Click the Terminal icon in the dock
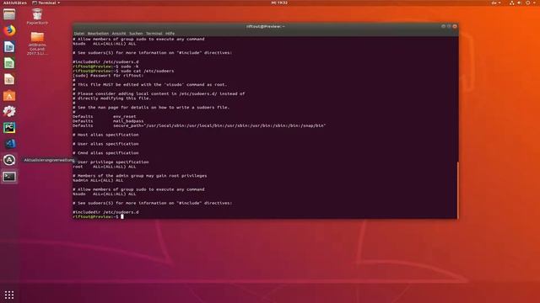Viewport: 540px width, 303px height. pyautogui.click(x=9, y=177)
